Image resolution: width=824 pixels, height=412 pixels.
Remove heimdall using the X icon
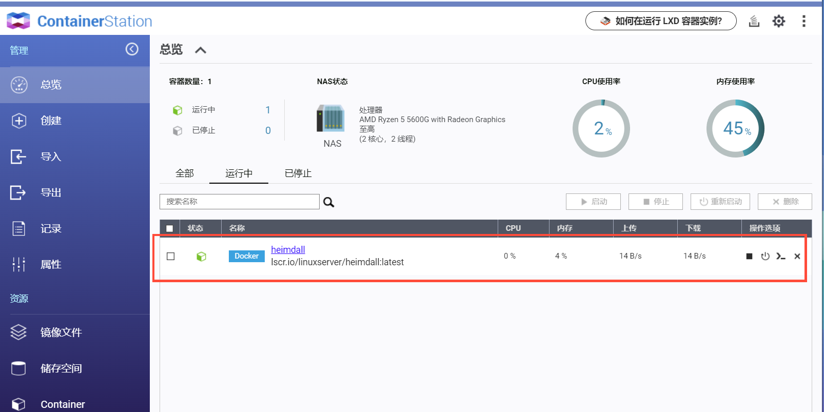pyautogui.click(x=797, y=256)
